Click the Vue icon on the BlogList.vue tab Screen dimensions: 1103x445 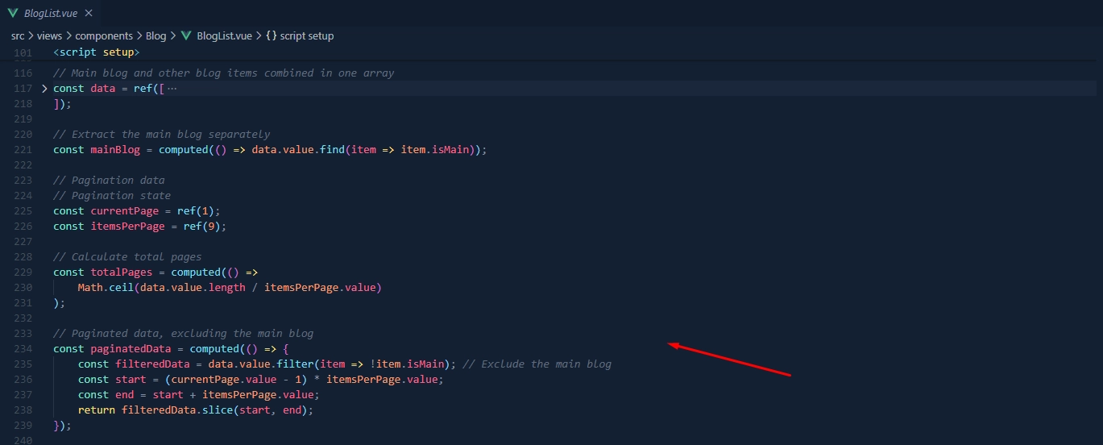click(13, 14)
